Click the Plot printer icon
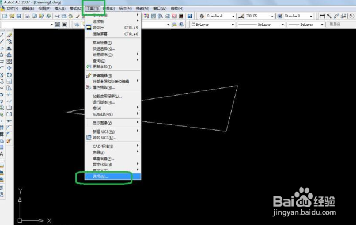The width and height of the screenshot is (356, 225). click(27, 16)
